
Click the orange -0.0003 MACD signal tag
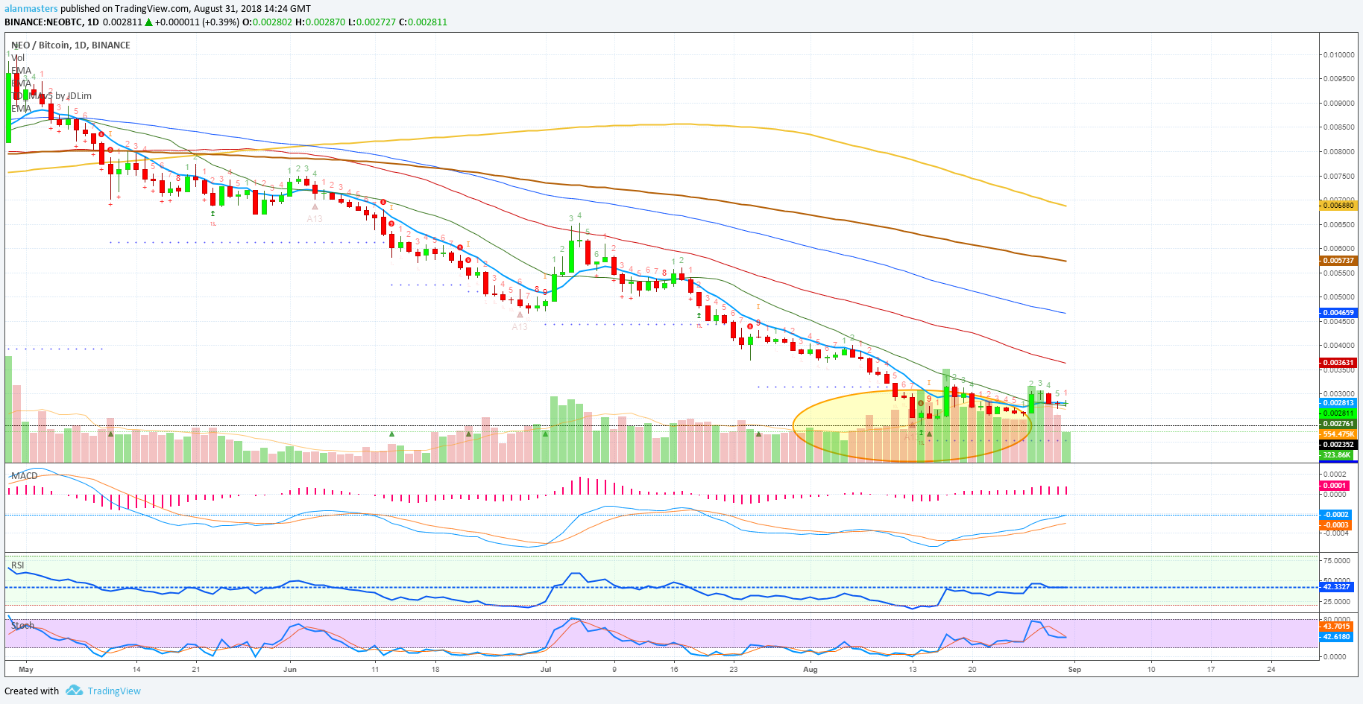1335,524
